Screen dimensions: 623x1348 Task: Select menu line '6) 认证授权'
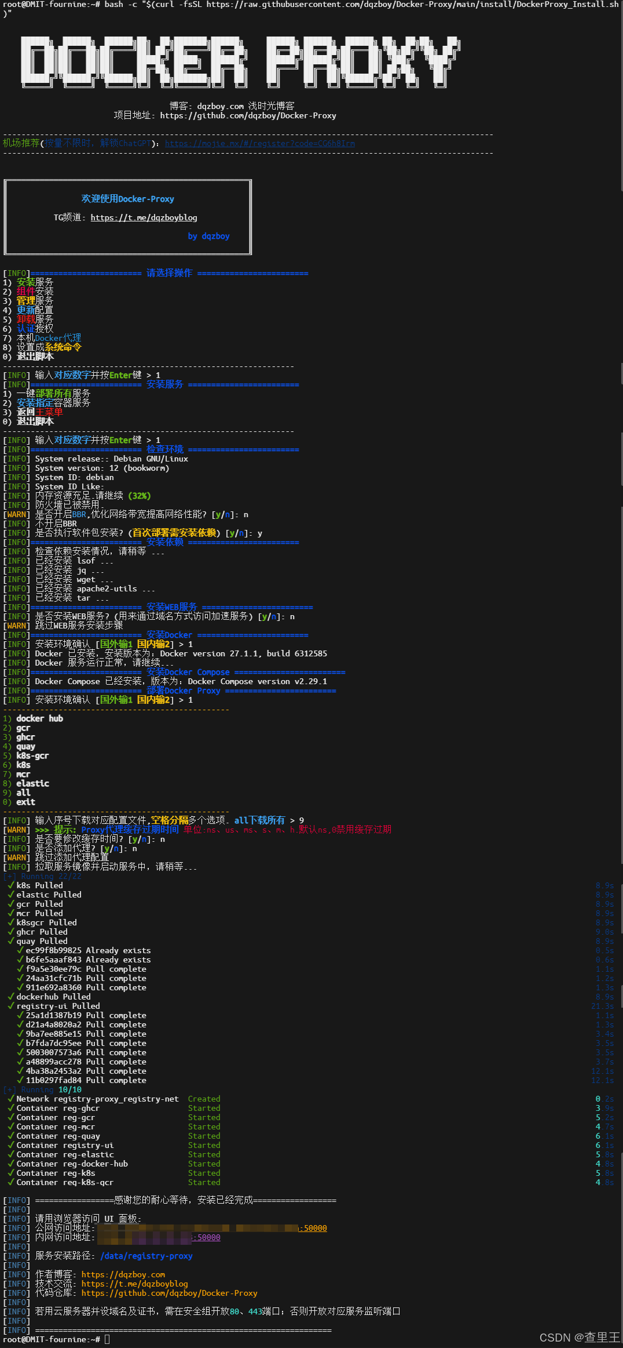coord(28,329)
